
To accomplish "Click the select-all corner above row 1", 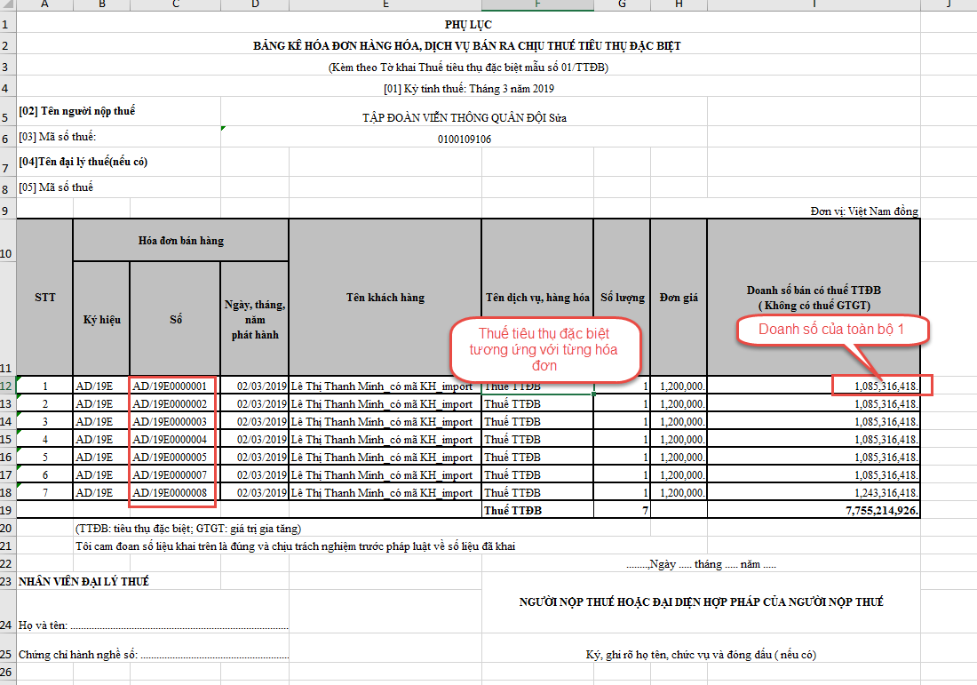I will click(7, 6).
